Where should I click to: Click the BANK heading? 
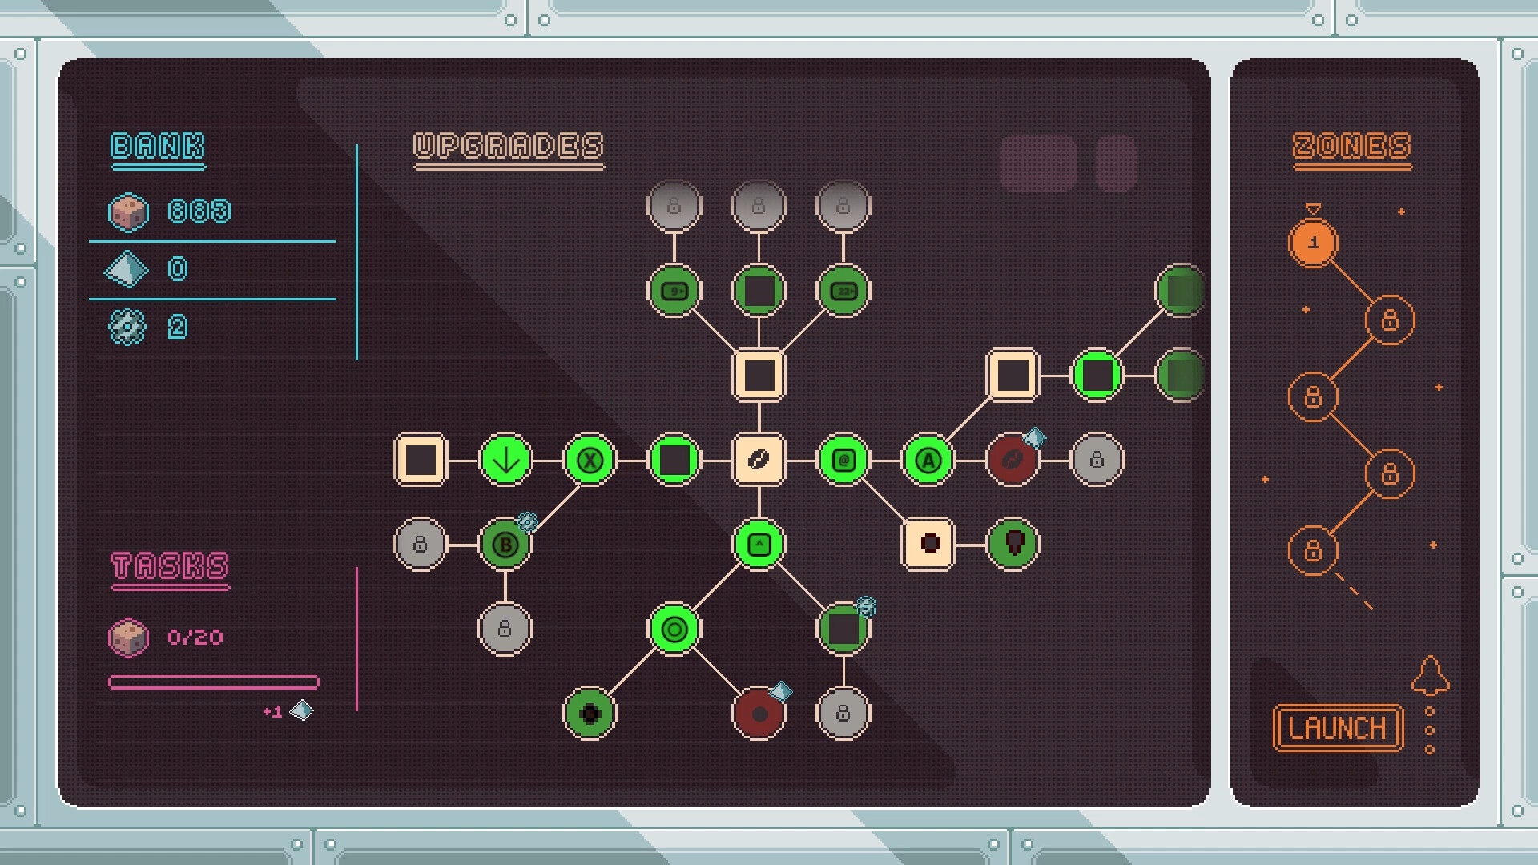pyautogui.click(x=158, y=147)
